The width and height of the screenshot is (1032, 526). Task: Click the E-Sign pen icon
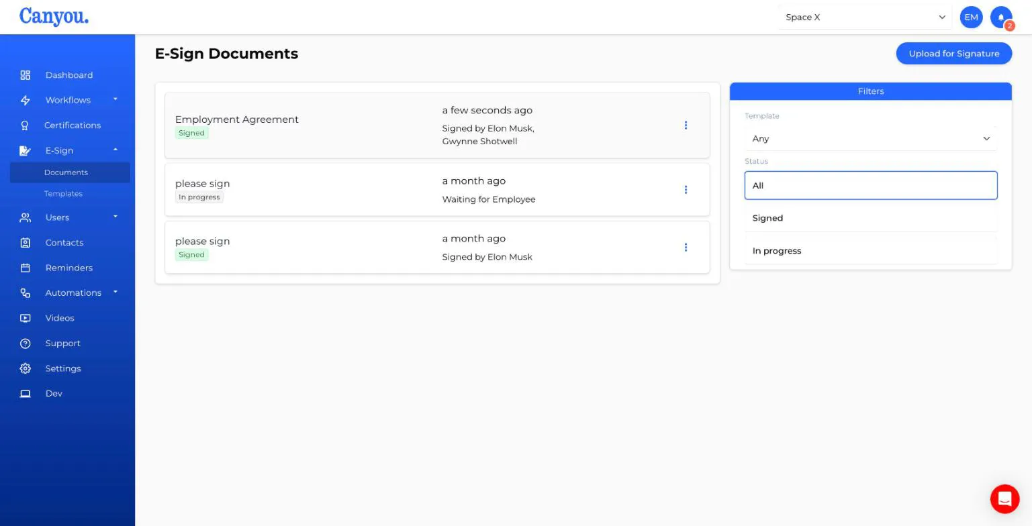[26, 150]
